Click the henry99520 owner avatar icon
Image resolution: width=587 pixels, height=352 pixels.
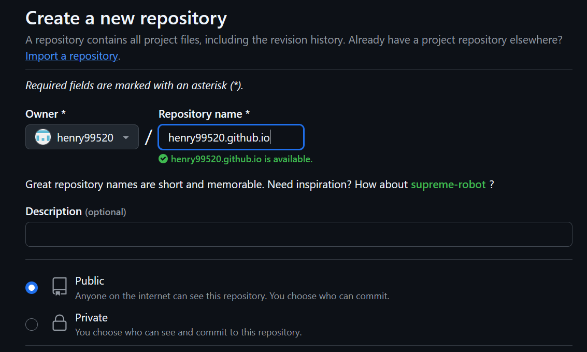point(42,137)
